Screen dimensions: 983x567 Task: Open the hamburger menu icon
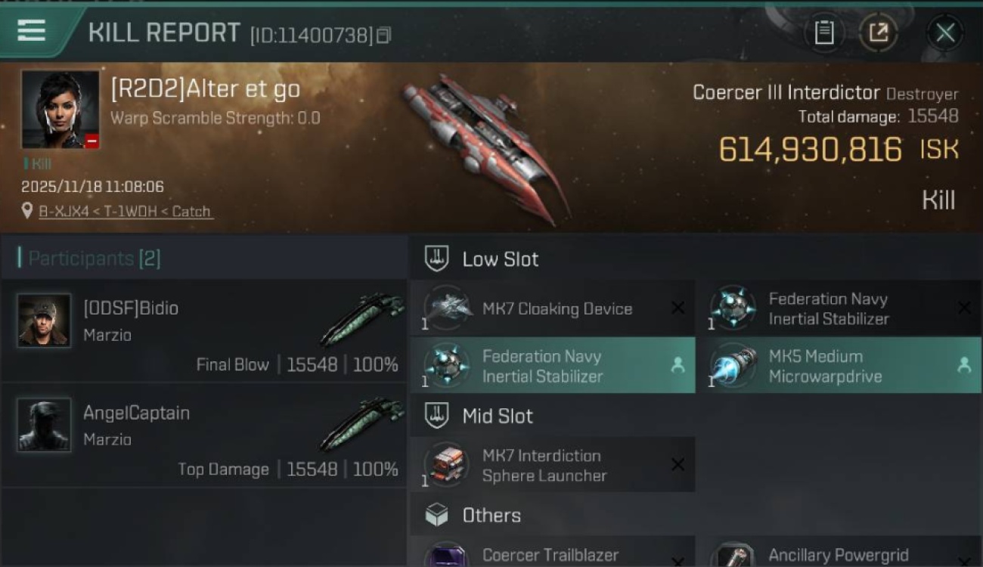click(x=31, y=31)
